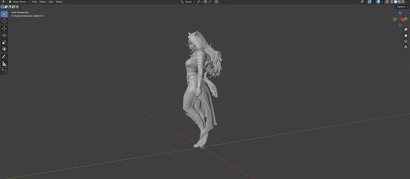Set selection mode to intersect
410x179 pixels.
[x=17, y=7]
